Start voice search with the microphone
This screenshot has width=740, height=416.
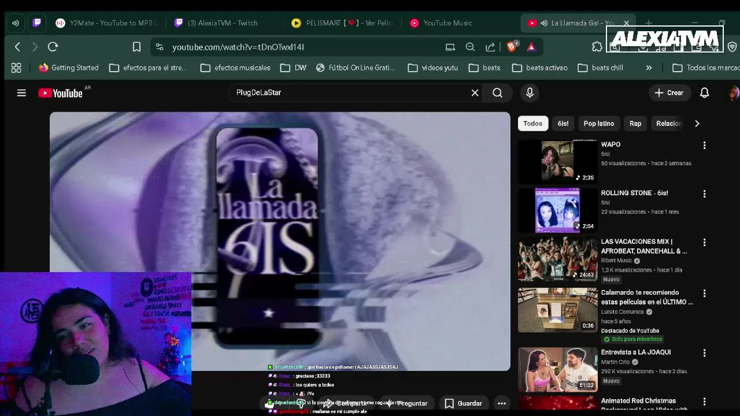pyautogui.click(x=530, y=92)
